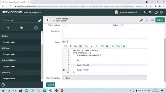Collapse the navigator with bottom arrow

3,85
